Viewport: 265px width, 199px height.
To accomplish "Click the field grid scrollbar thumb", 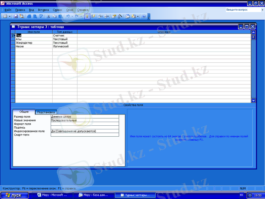I will coord(253,37).
